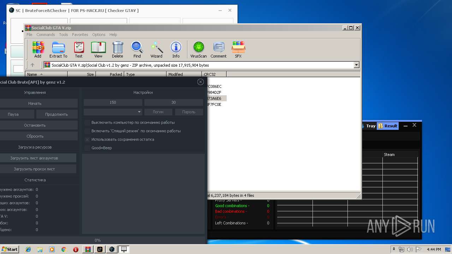Click the Add icon in WinRAR toolbar

tap(38, 50)
